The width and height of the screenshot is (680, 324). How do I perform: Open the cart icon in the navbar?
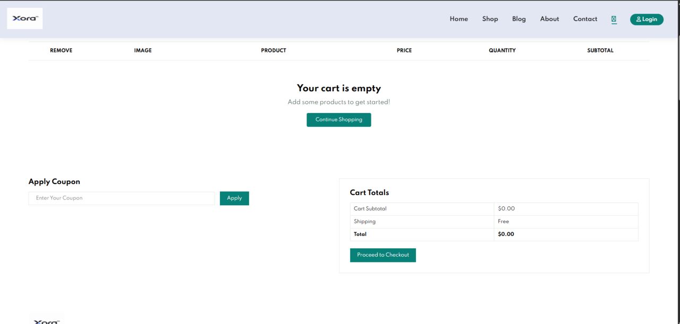[614, 19]
